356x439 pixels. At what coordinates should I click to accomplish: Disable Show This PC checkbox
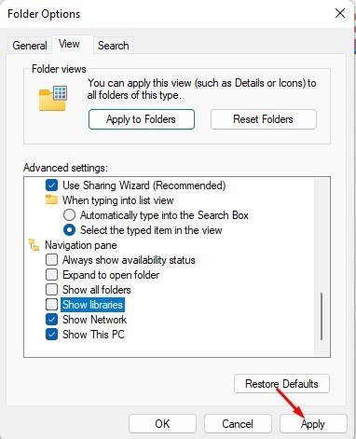coord(51,335)
